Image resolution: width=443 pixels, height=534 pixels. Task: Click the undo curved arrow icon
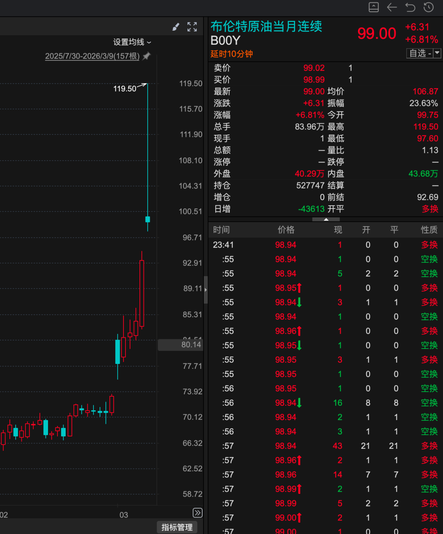pyautogui.click(x=410, y=7)
